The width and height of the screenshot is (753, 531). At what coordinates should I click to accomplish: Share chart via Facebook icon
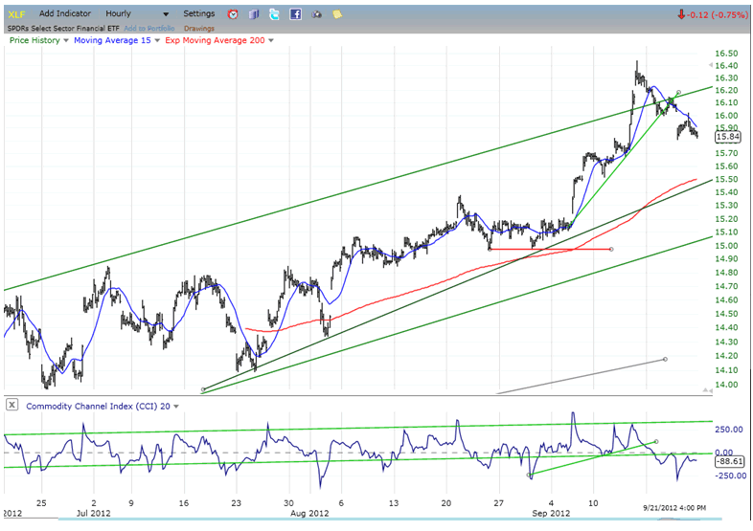click(x=295, y=14)
